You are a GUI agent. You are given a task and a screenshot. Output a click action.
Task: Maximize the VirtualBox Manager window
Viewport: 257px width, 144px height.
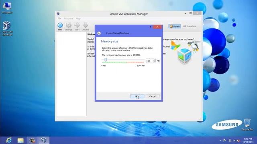pos(190,13)
